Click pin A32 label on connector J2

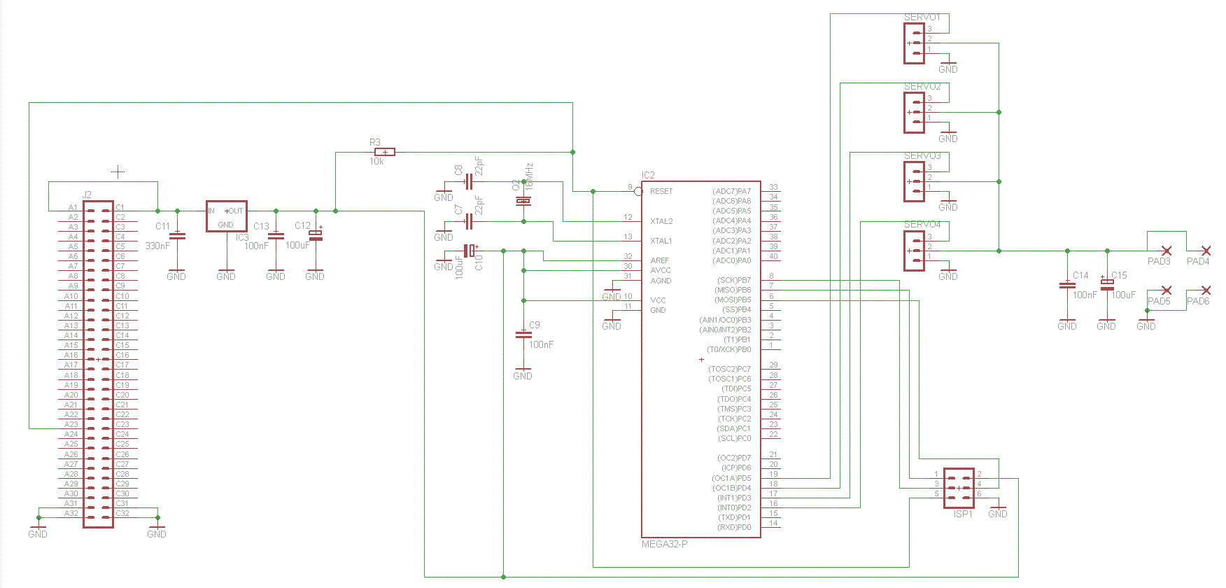(x=71, y=513)
